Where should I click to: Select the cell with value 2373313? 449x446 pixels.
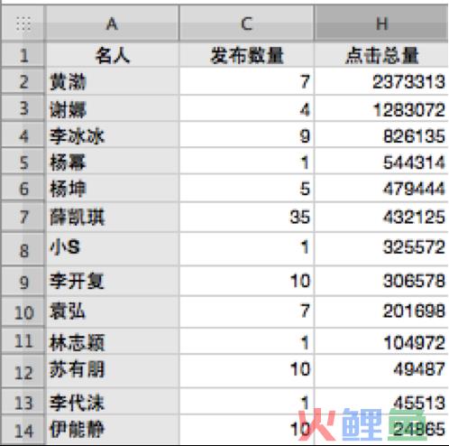381,81
